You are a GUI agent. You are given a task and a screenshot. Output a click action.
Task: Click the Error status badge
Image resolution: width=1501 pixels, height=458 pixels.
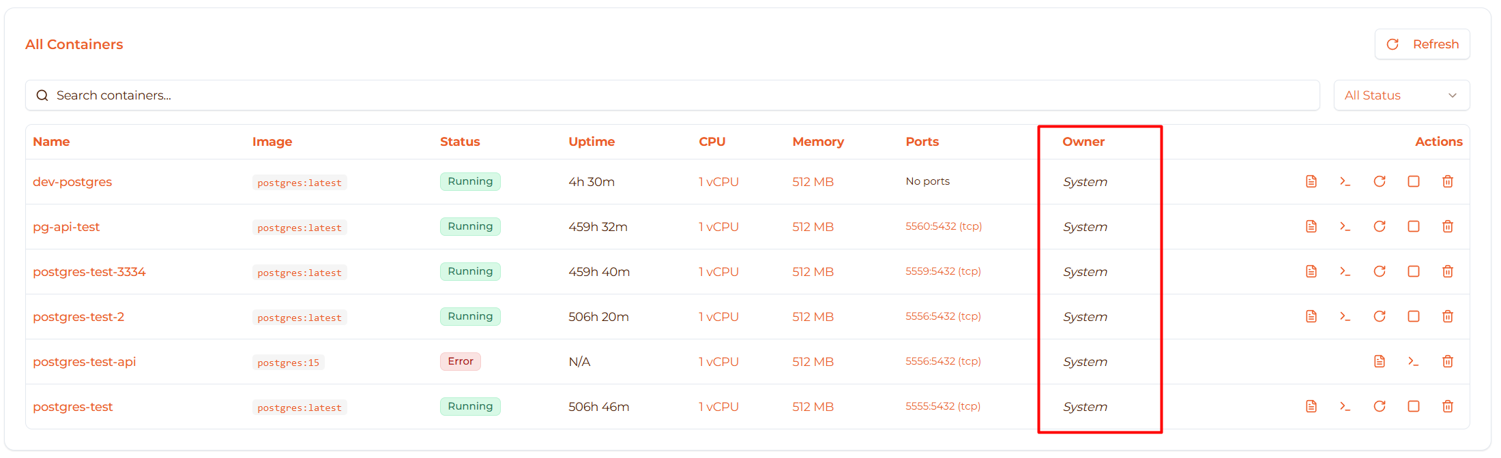tap(460, 361)
